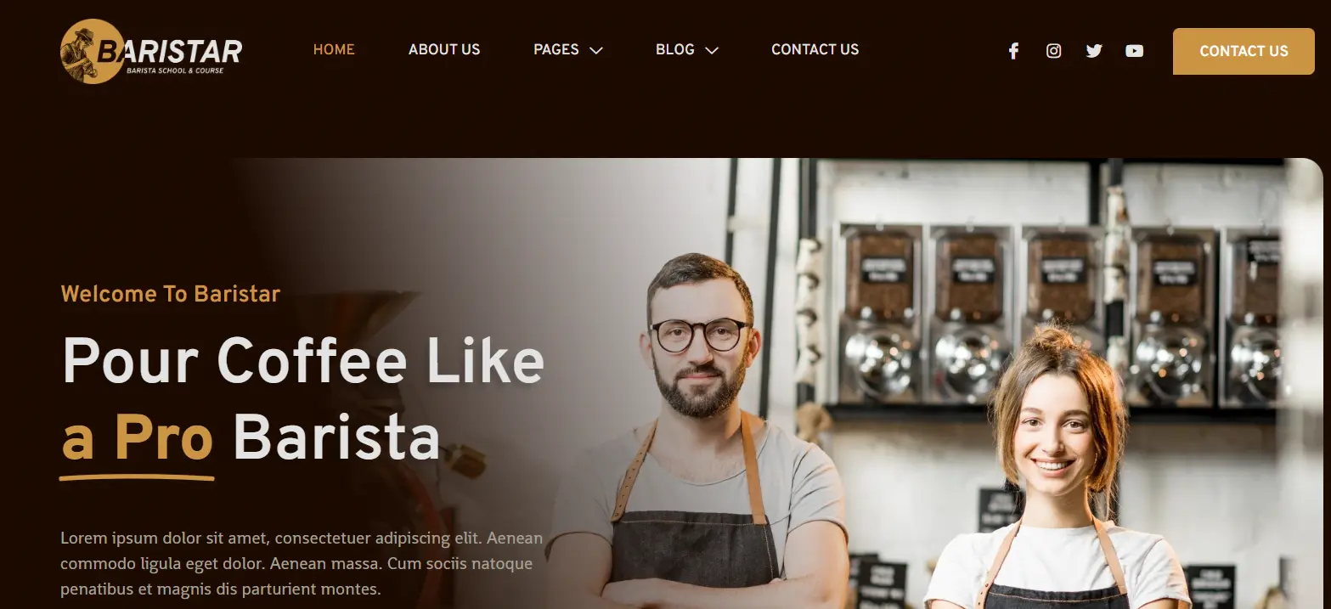Click the gold Contact Us button

pyautogui.click(x=1244, y=51)
